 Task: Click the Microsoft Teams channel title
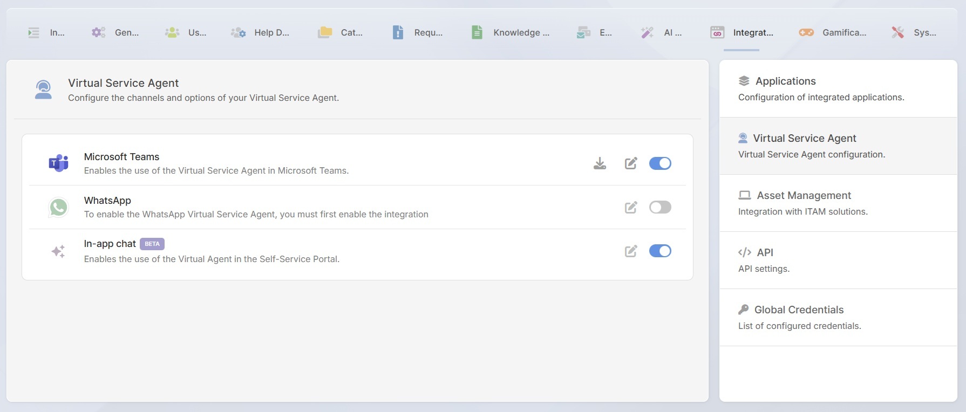coord(121,157)
